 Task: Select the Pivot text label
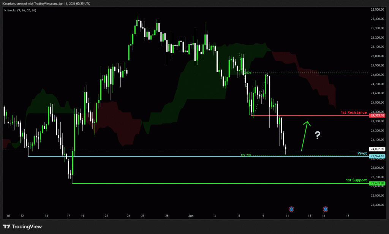point(362,153)
